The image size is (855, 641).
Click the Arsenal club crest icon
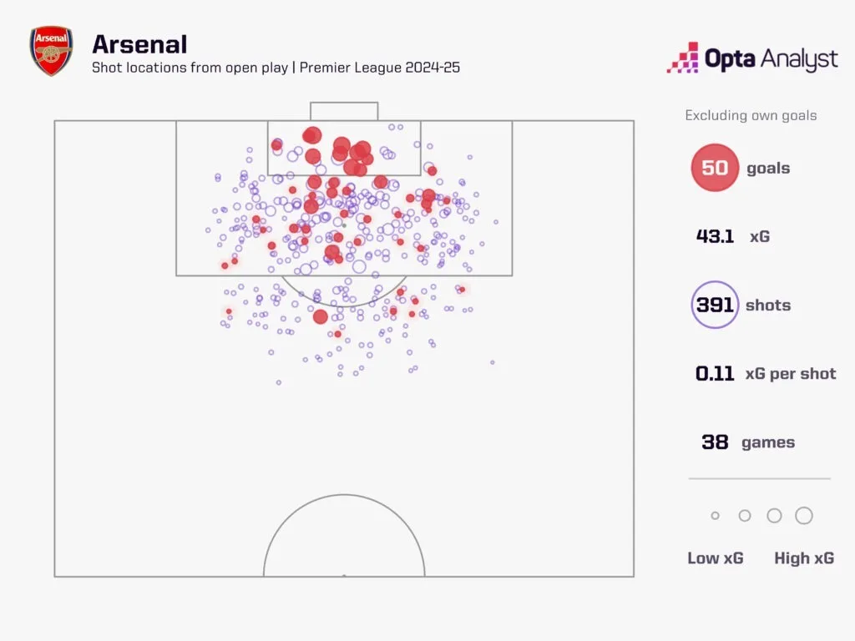(51, 52)
